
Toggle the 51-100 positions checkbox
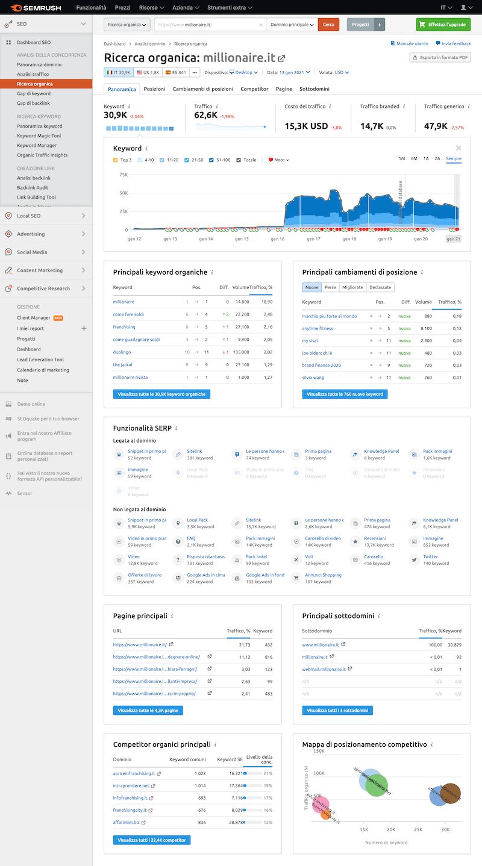click(212, 160)
